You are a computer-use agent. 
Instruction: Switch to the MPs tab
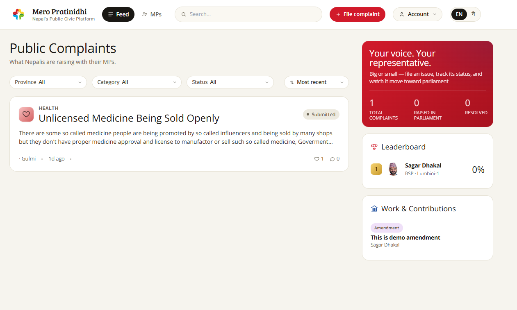point(152,14)
